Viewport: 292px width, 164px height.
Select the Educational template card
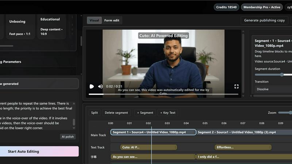[51, 27]
